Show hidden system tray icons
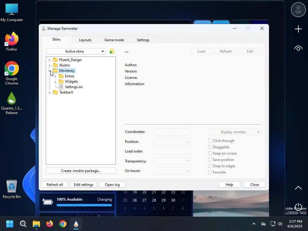Viewport: 308px width, 231px height. [x=254, y=224]
